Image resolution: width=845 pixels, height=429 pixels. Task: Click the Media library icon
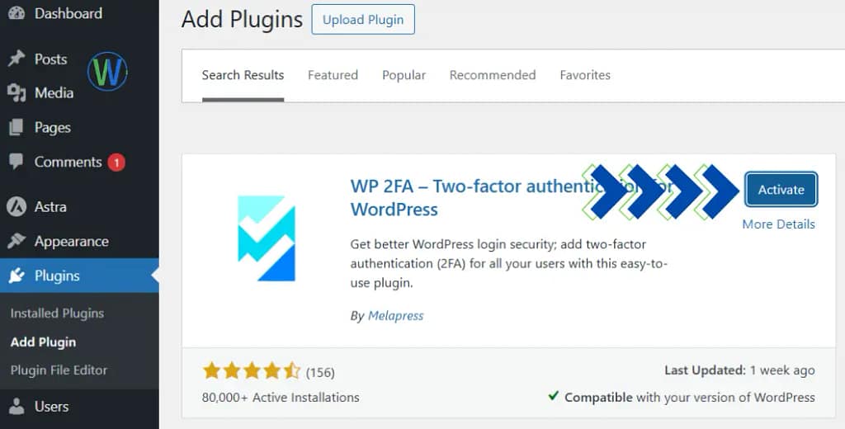17,93
